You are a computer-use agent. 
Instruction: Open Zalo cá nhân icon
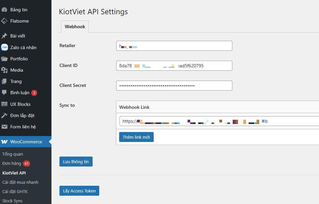(4, 47)
